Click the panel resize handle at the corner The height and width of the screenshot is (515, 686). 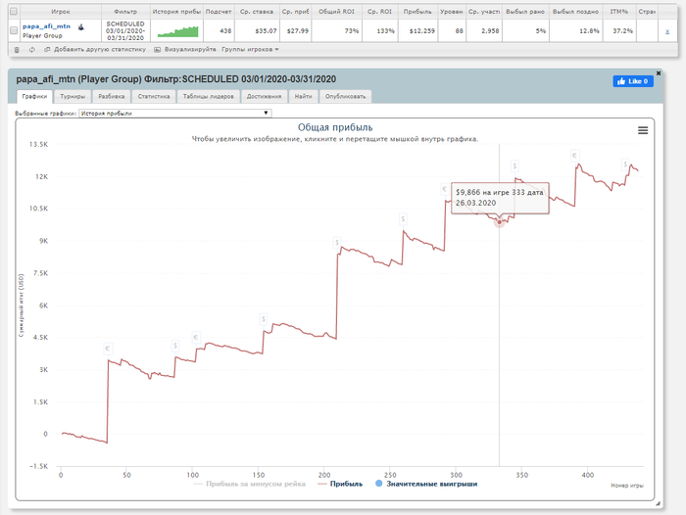coord(658,503)
